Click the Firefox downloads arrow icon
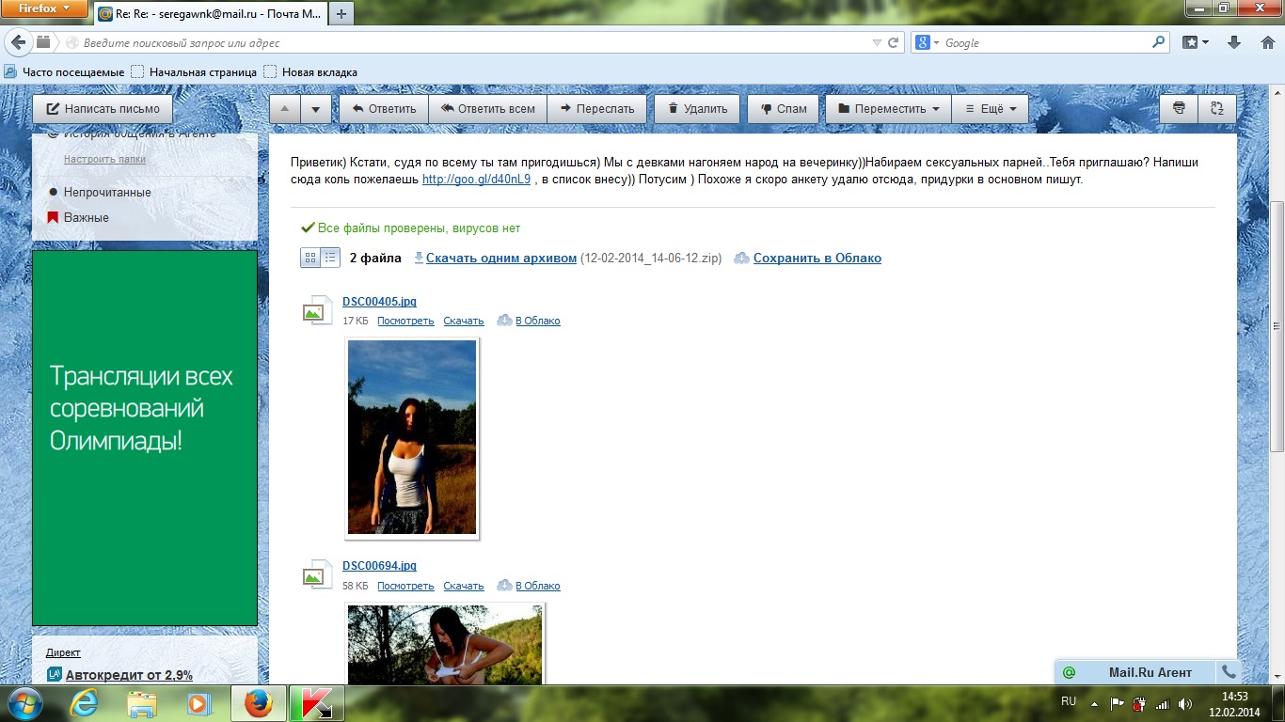 1234,42
